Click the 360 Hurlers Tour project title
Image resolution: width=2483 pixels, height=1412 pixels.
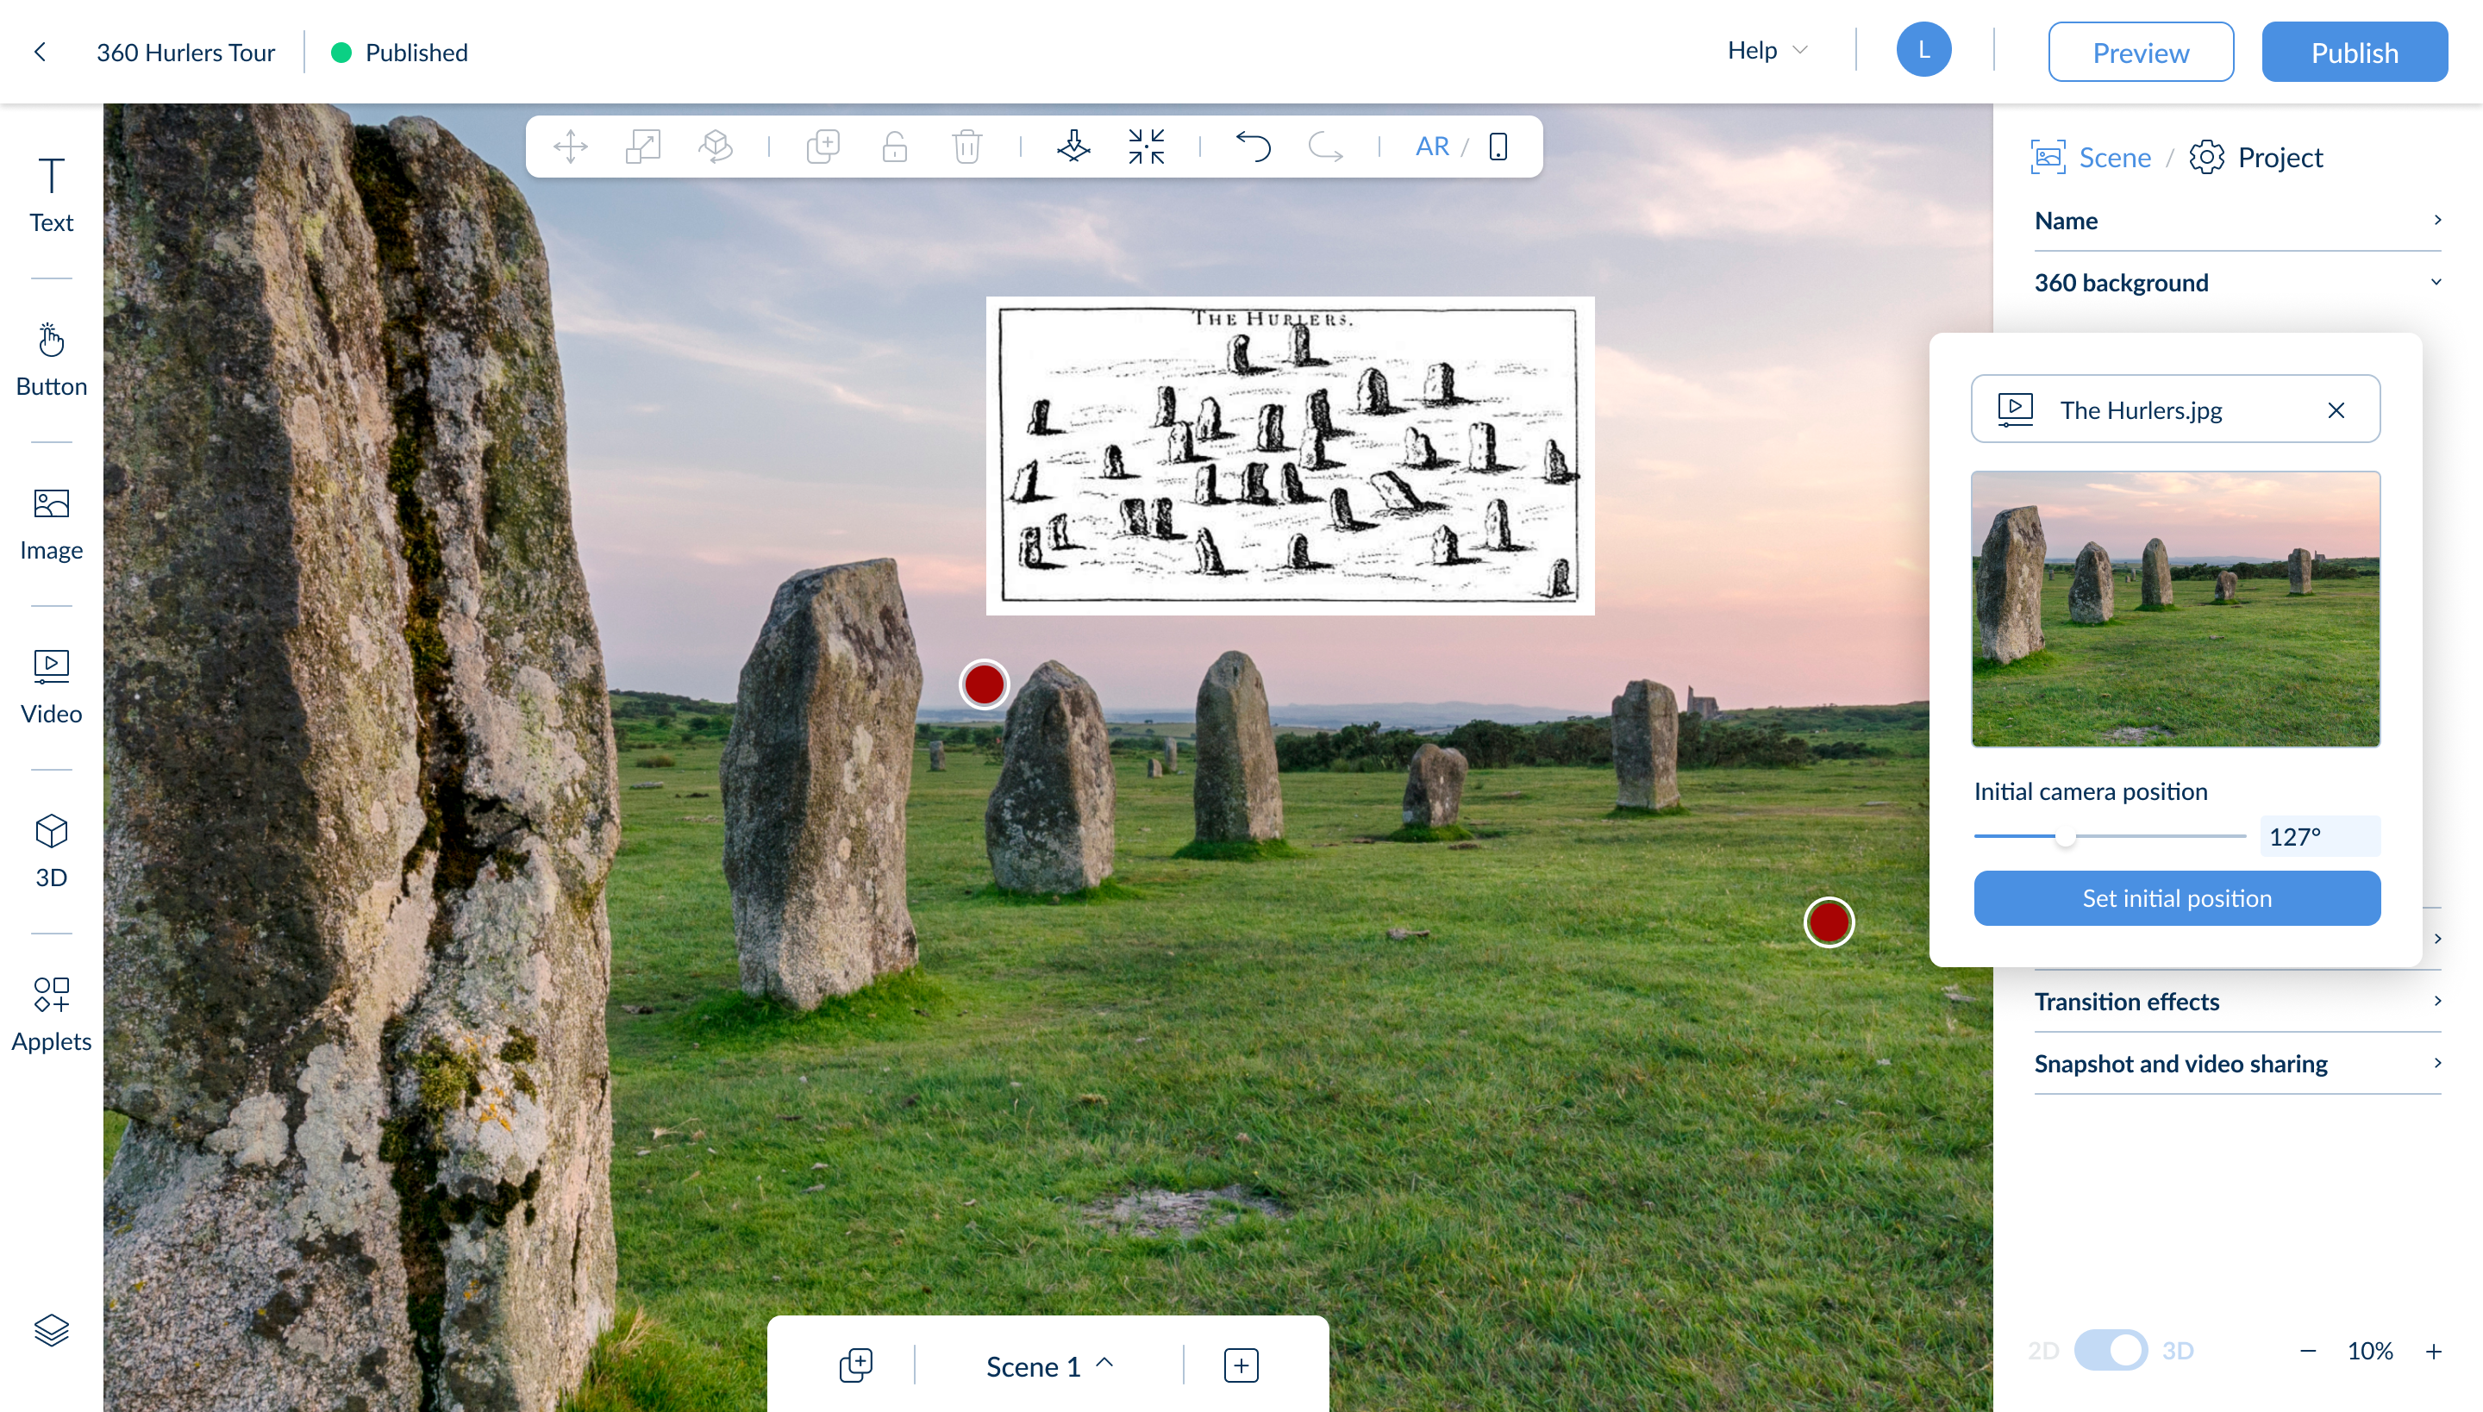pyautogui.click(x=185, y=53)
